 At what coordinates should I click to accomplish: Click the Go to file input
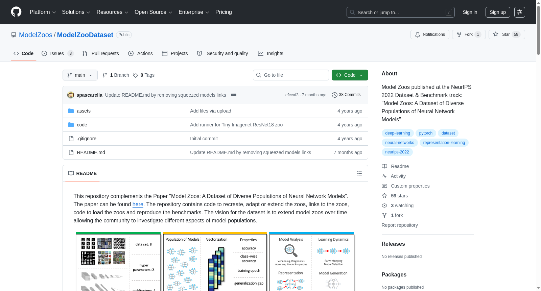(x=291, y=75)
